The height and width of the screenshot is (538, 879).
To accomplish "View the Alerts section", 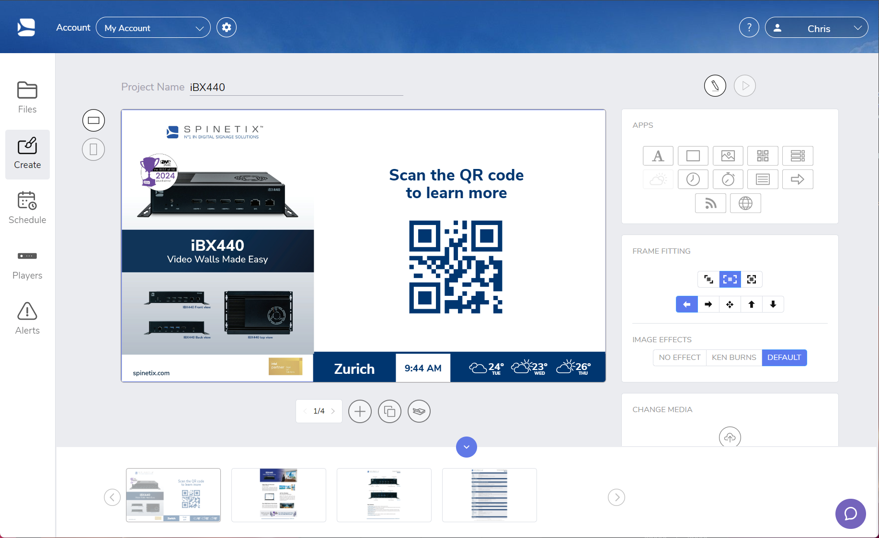I will click(x=27, y=319).
